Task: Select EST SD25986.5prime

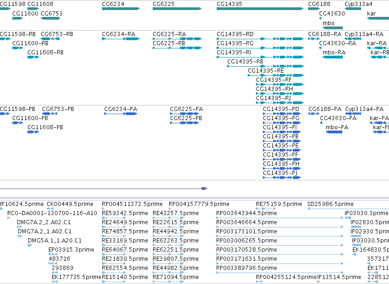Action: 348,209
